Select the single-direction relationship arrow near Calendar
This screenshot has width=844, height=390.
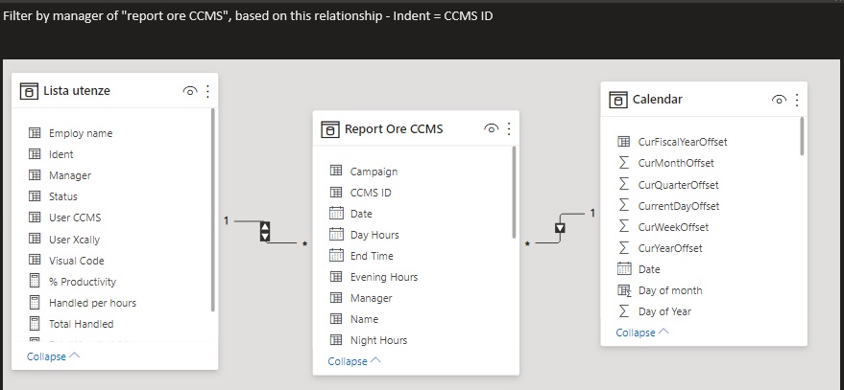pyautogui.click(x=560, y=228)
